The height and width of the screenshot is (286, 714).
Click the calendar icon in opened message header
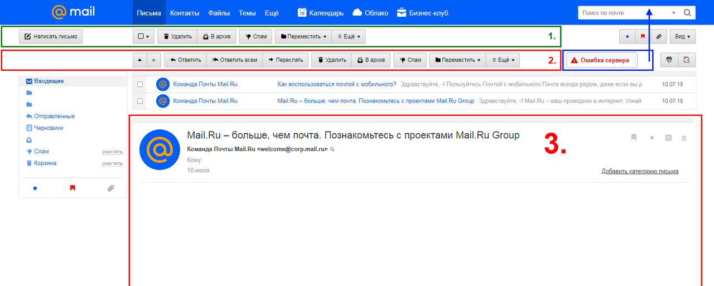(x=668, y=138)
